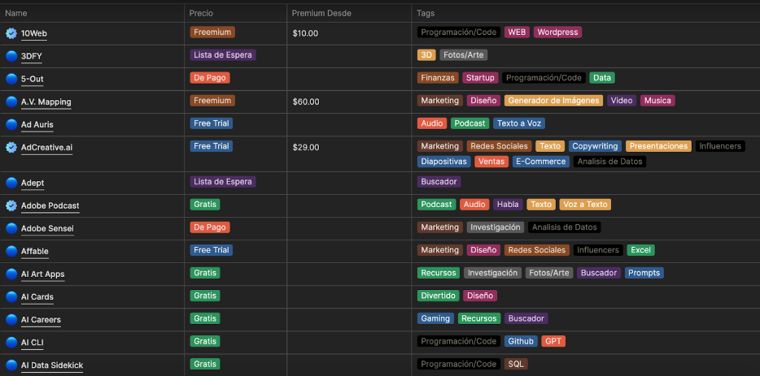Click the blue circle icon beside AI CLI

point(11,342)
